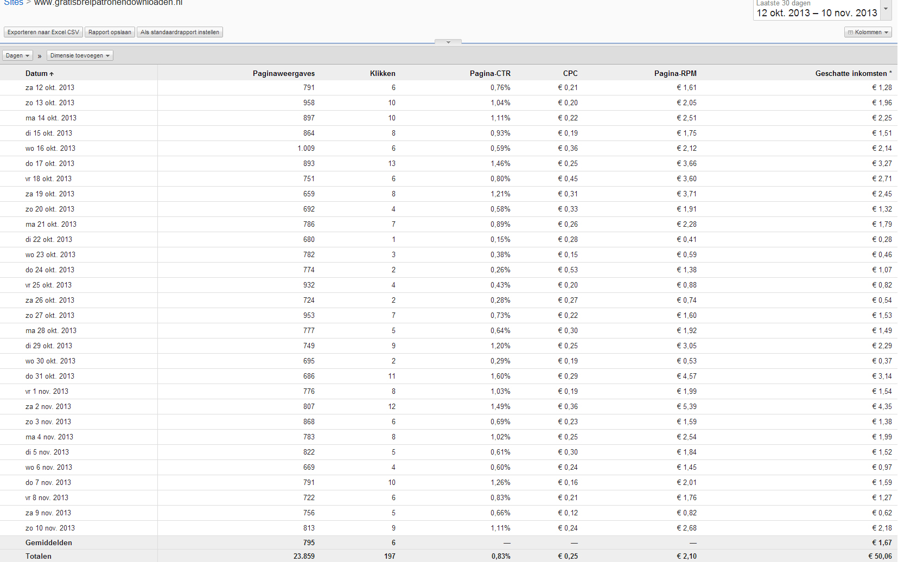Click estimated earnings € 4,35

882,406
